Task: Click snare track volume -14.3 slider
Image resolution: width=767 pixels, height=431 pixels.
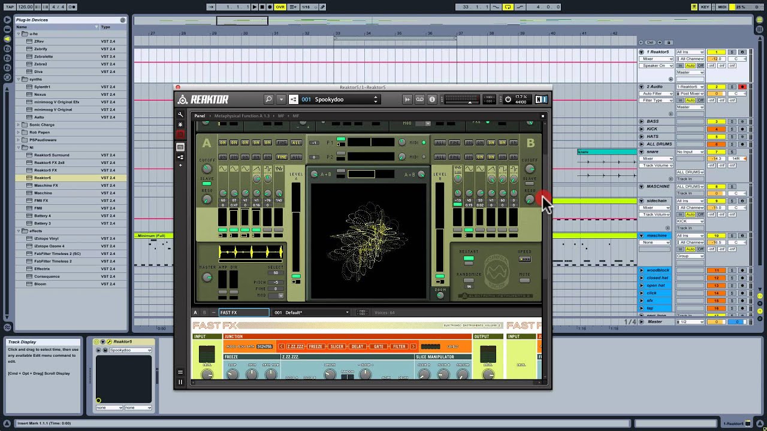Action: point(716,159)
